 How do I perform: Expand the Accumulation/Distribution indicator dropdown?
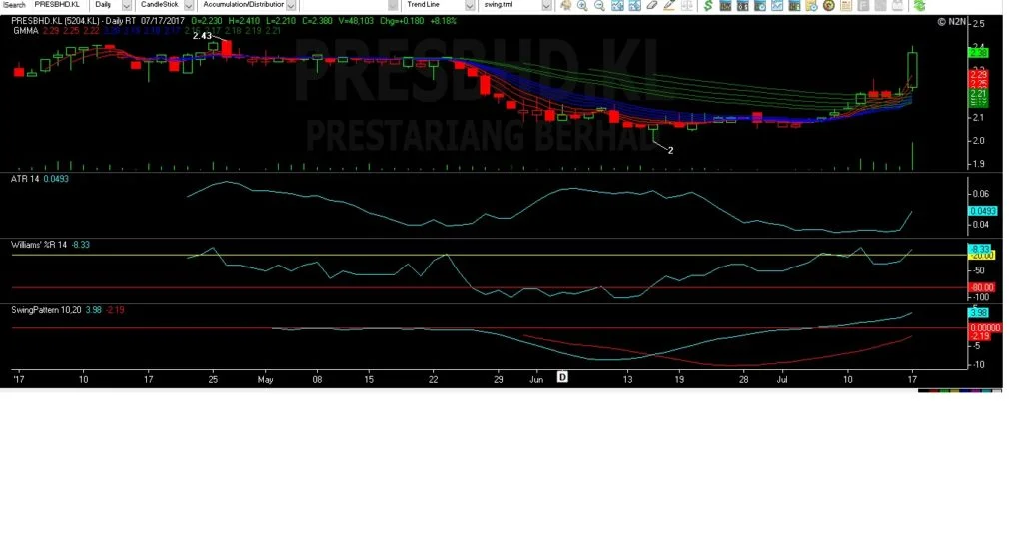[x=291, y=5]
